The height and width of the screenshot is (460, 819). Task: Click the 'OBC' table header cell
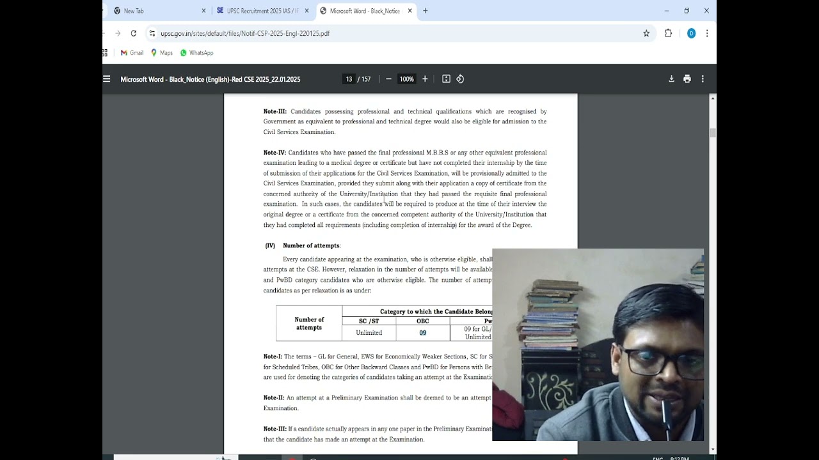(x=423, y=321)
